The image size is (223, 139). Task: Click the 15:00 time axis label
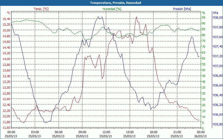coord(130,132)
